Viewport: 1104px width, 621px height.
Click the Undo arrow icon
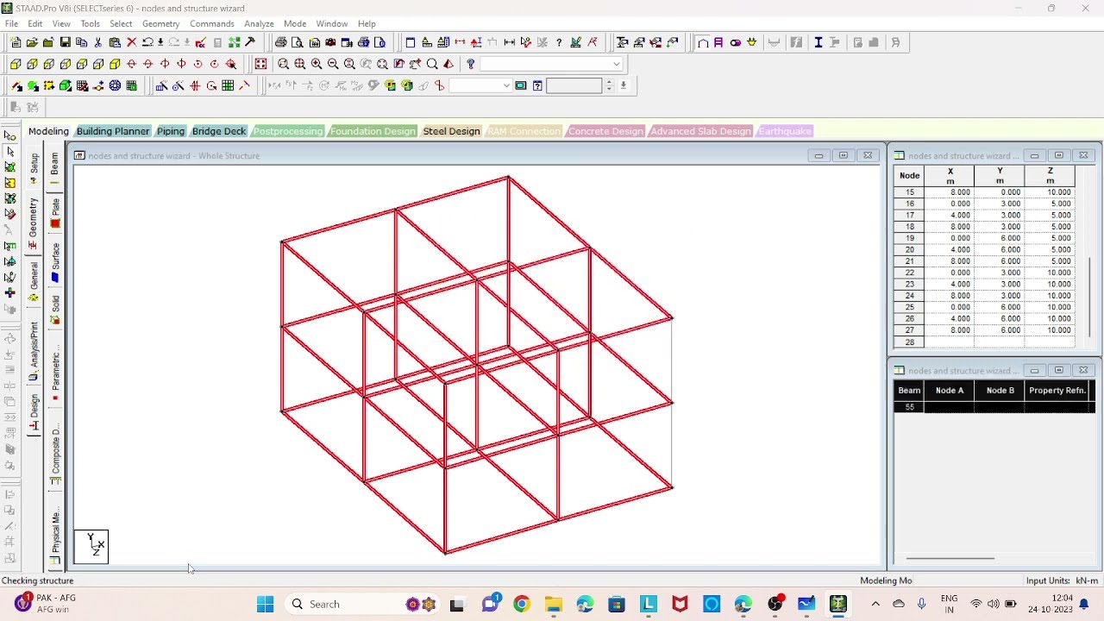click(147, 42)
